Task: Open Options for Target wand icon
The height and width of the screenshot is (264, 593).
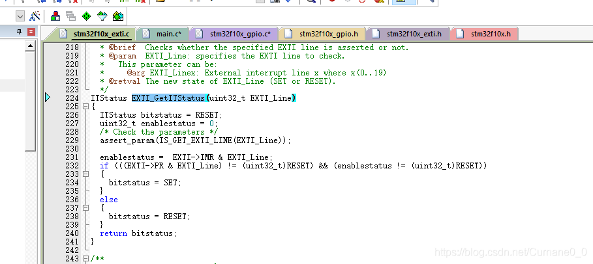Action: coord(35,16)
